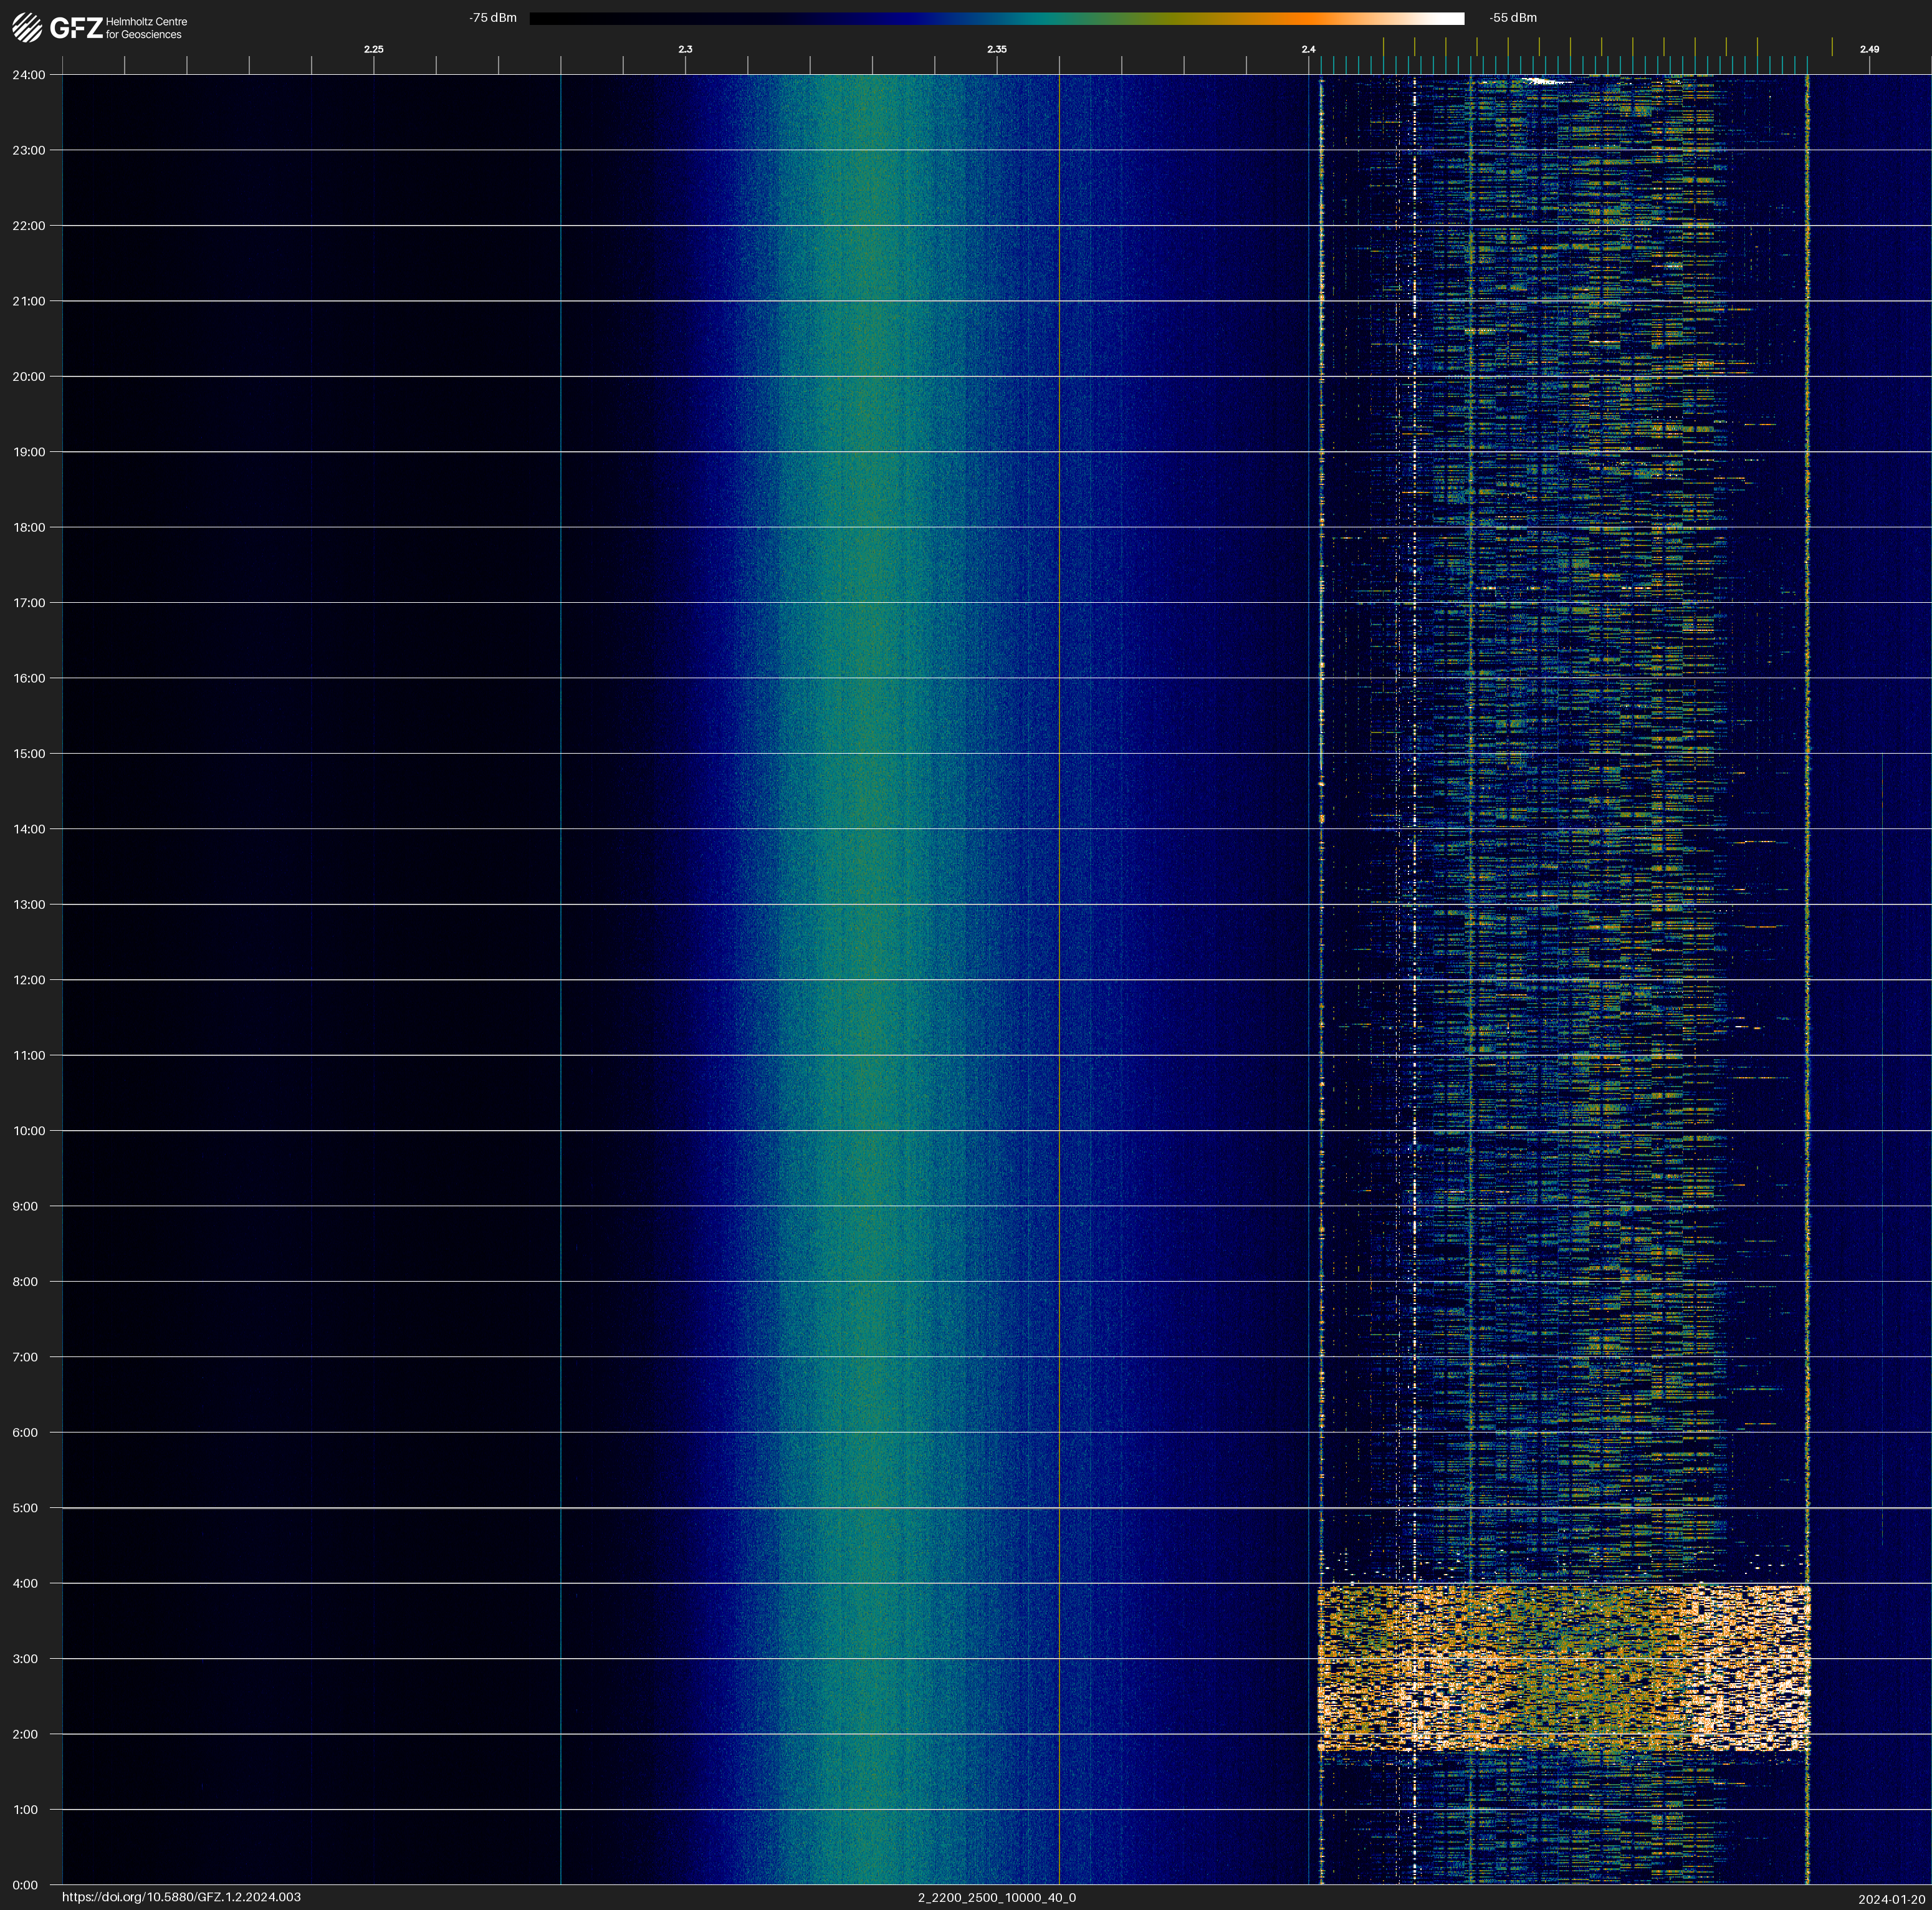Click the color scale gradient bar
This screenshot has height=1910, width=1932.
[x=996, y=18]
